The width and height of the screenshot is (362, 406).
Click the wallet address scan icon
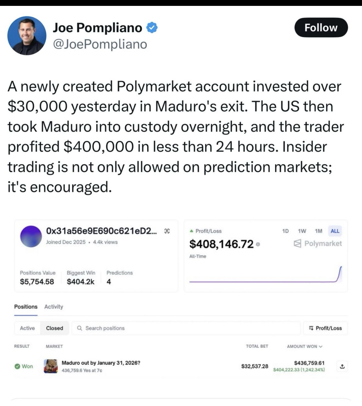[x=167, y=231]
